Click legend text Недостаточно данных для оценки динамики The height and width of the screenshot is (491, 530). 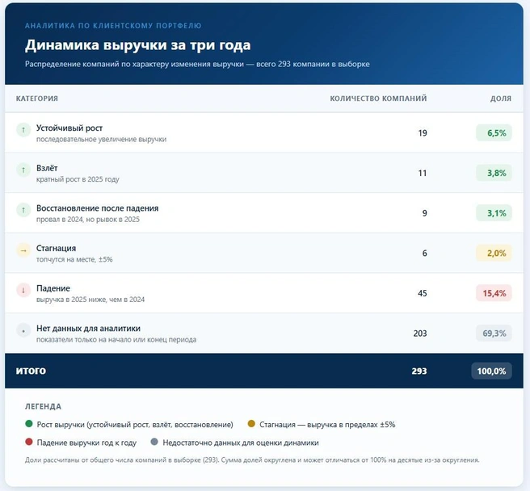241,443
